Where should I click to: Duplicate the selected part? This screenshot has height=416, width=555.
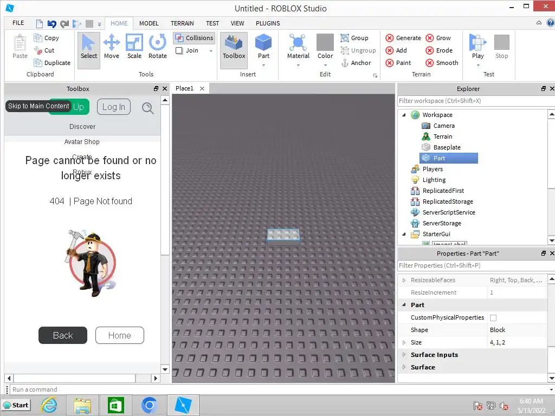tap(52, 63)
